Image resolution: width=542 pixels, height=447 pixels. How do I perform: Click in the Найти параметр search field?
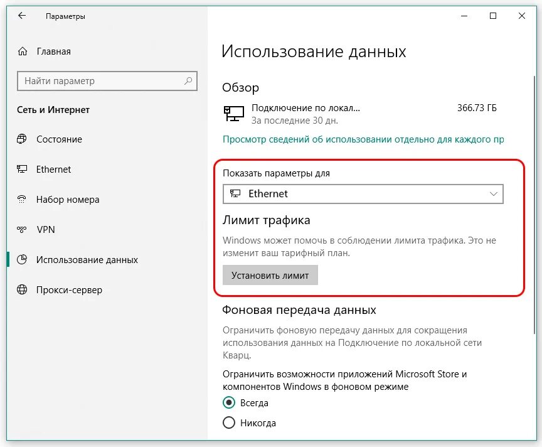(x=107, y=81)
